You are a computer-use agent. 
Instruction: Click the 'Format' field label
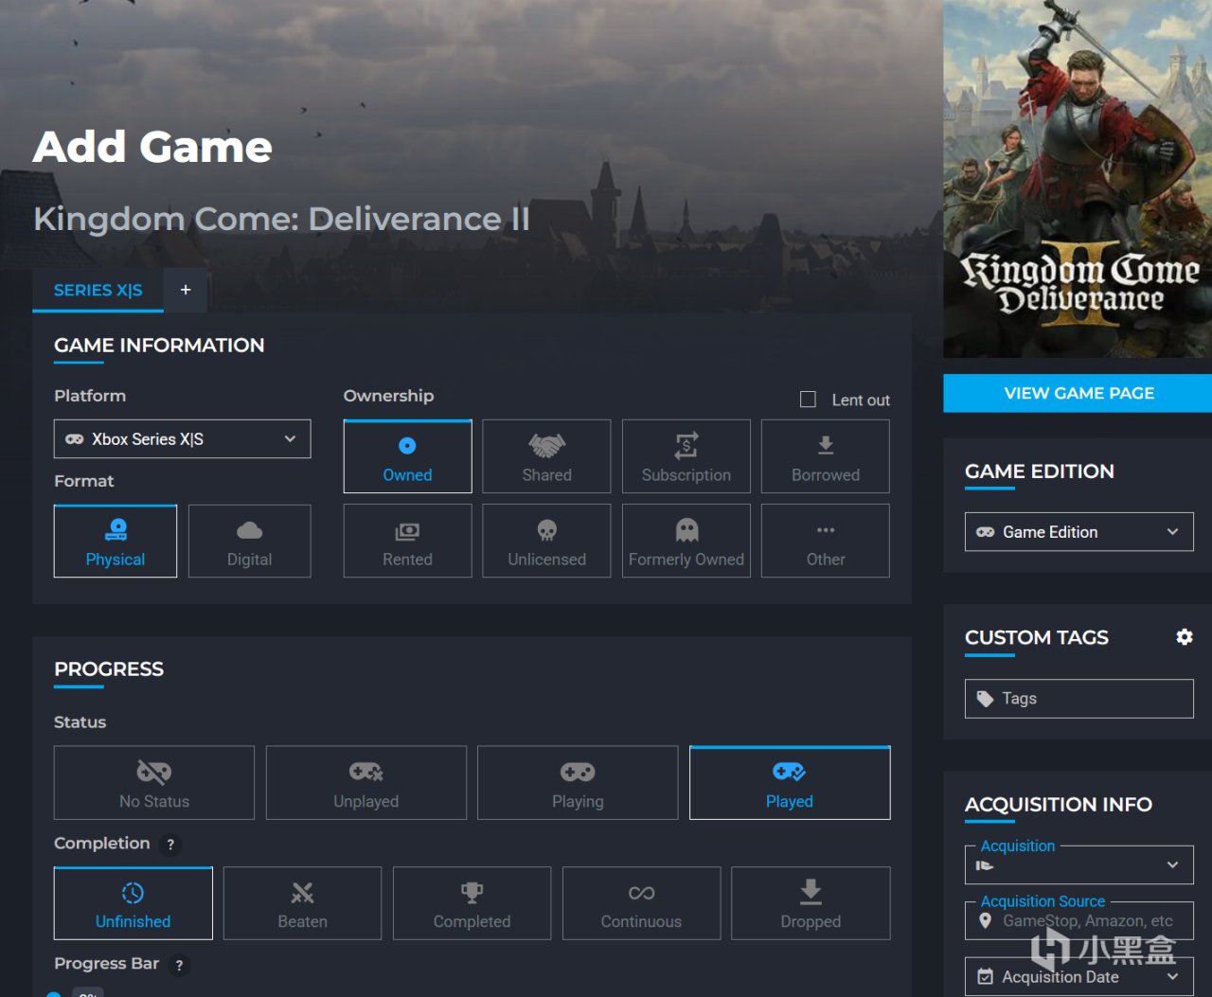pos(84,481)
